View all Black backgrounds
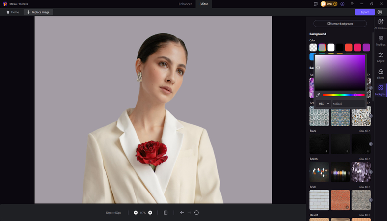The width and height of the screenshot is (387, 221). point(364,131)
